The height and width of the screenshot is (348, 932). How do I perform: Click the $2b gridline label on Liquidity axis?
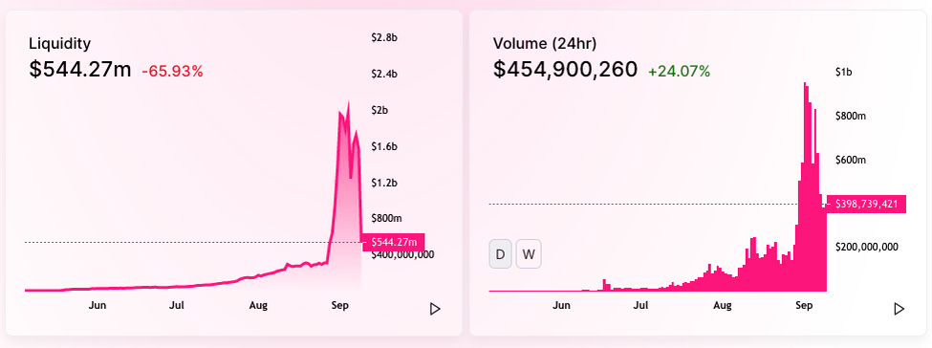(x=379, y=111)
